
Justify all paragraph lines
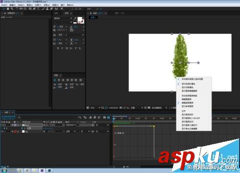click(81, 80)
